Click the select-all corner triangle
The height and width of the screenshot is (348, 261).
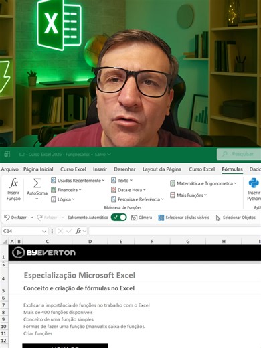[x=5, y=241]
